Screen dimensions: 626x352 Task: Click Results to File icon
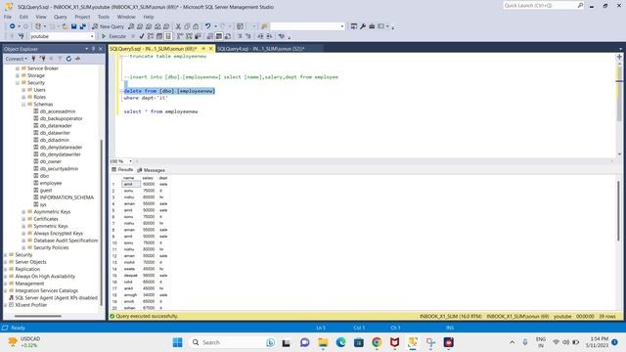point(228,36)
